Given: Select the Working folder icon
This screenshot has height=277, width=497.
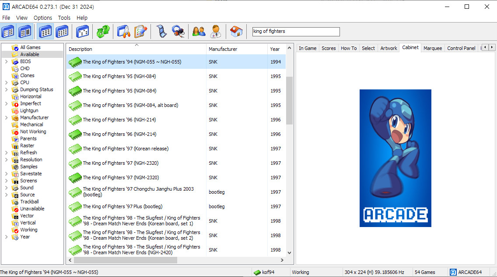Looking at the screenshot, I should click(15, 230).
